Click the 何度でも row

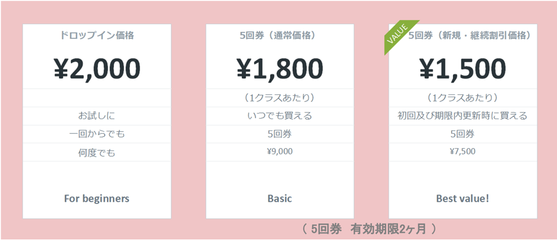pos(97,152)
